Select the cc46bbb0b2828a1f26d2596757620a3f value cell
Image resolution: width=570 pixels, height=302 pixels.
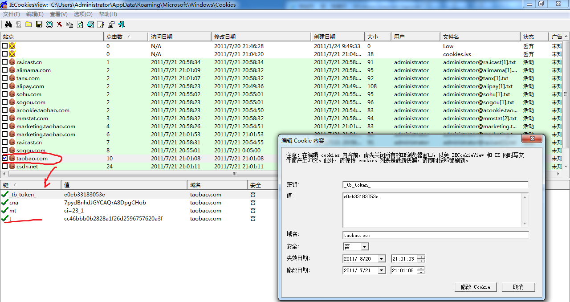pos(114,218)
